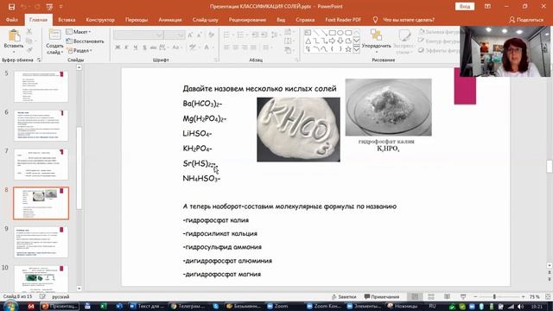Select the oval shape in shapes gallery
The height and width of the screenshot is (311, 553).
coord(340,33)
